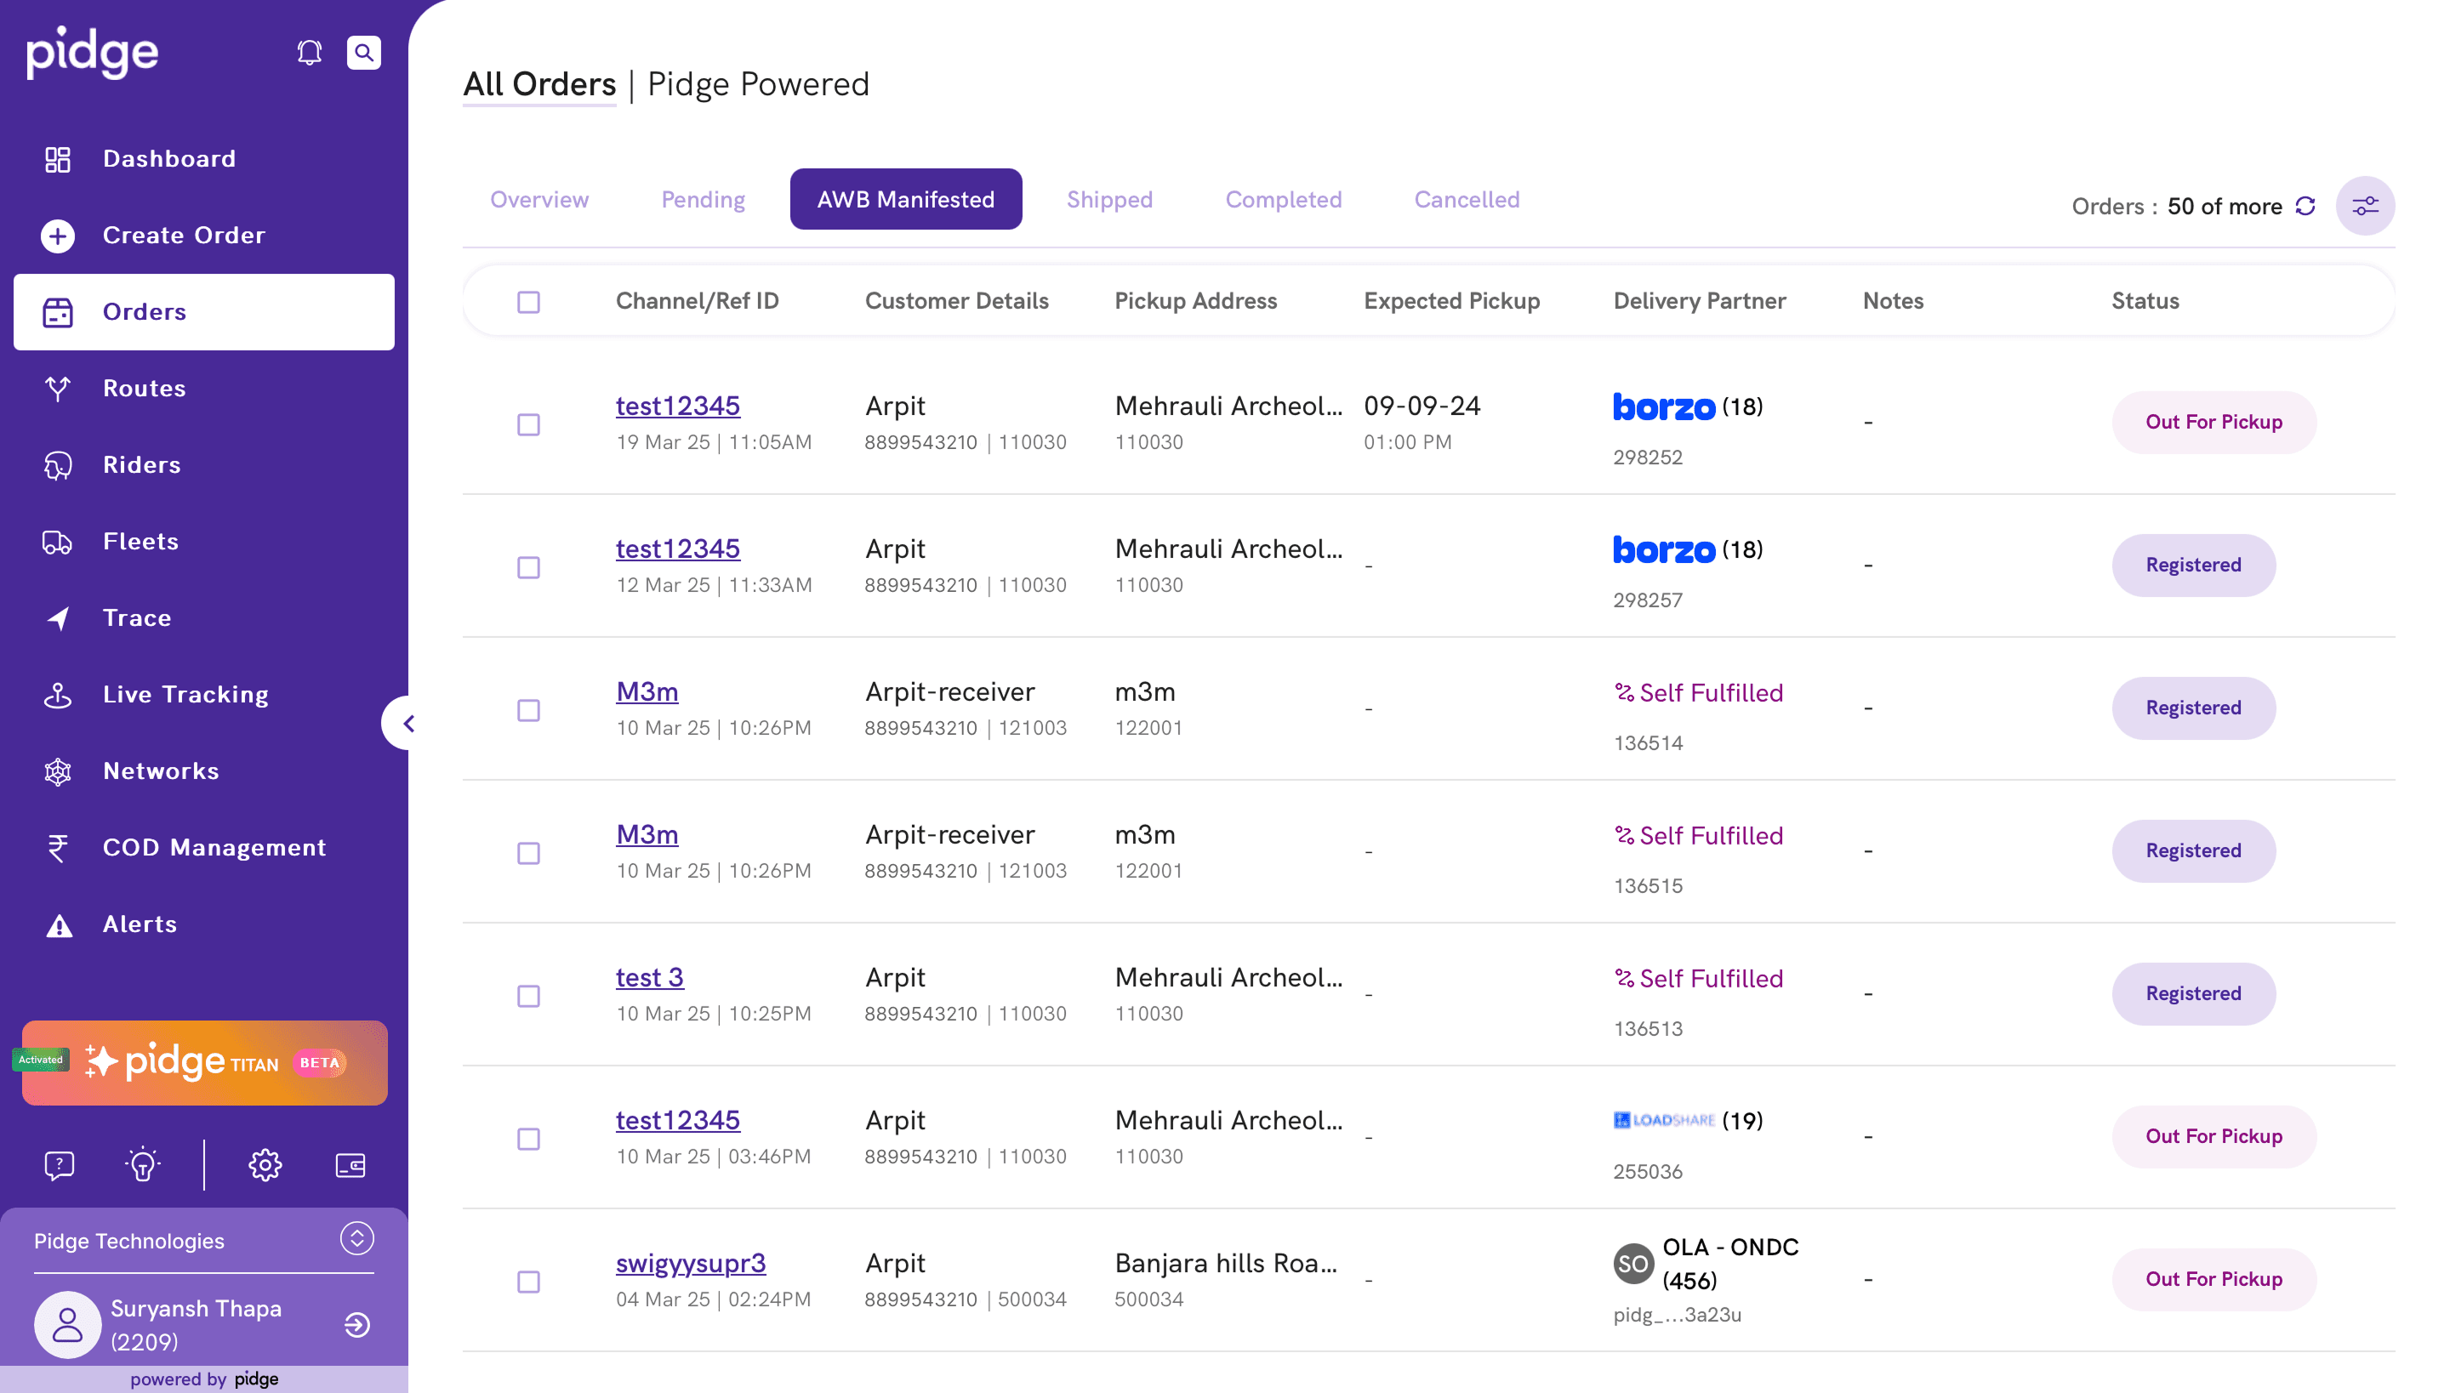The width and height of the screenshot is (2450, 1393).
Task: Click the lightbulb ideas icon
Action: tap(143, 1164)
